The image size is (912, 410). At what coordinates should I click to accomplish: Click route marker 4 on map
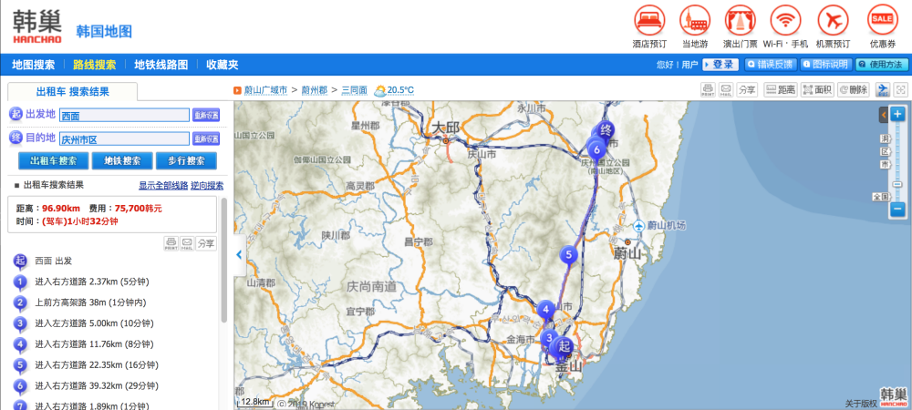(x=545, y=311)
